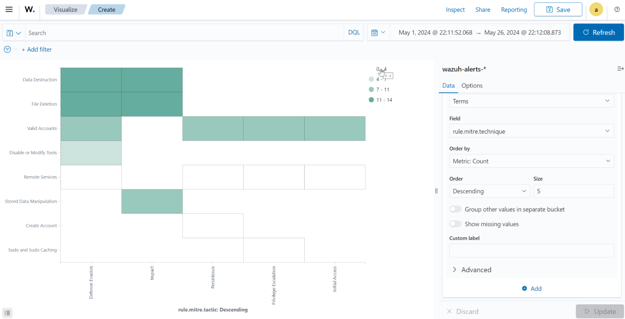625x319 pixels.
Task: Change the Descending order dropdown
Action: pos(489,191)
